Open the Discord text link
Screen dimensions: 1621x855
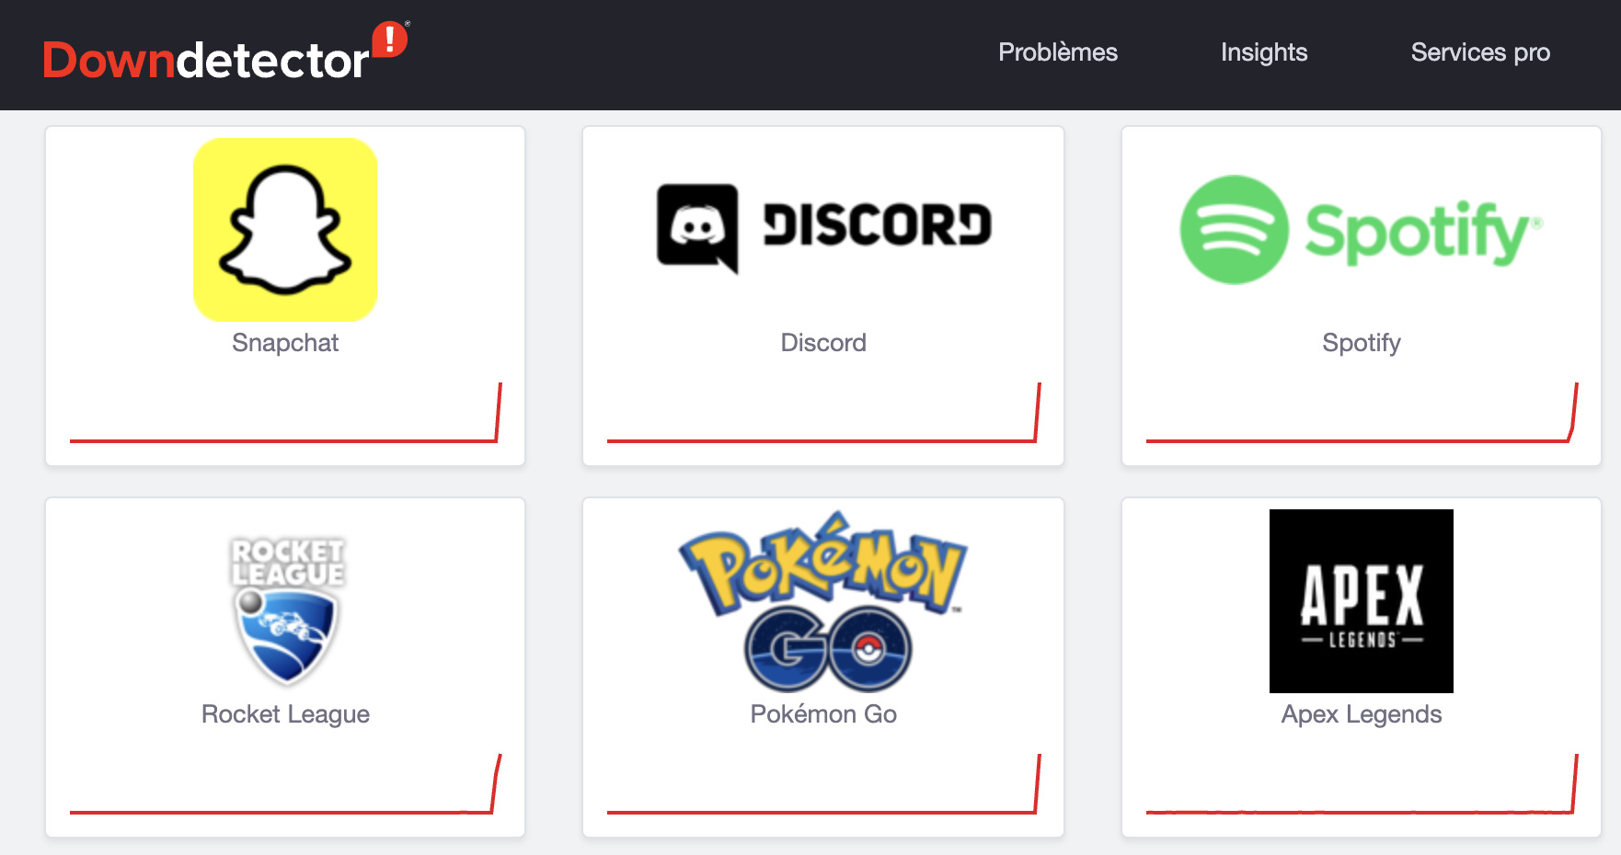823,343
